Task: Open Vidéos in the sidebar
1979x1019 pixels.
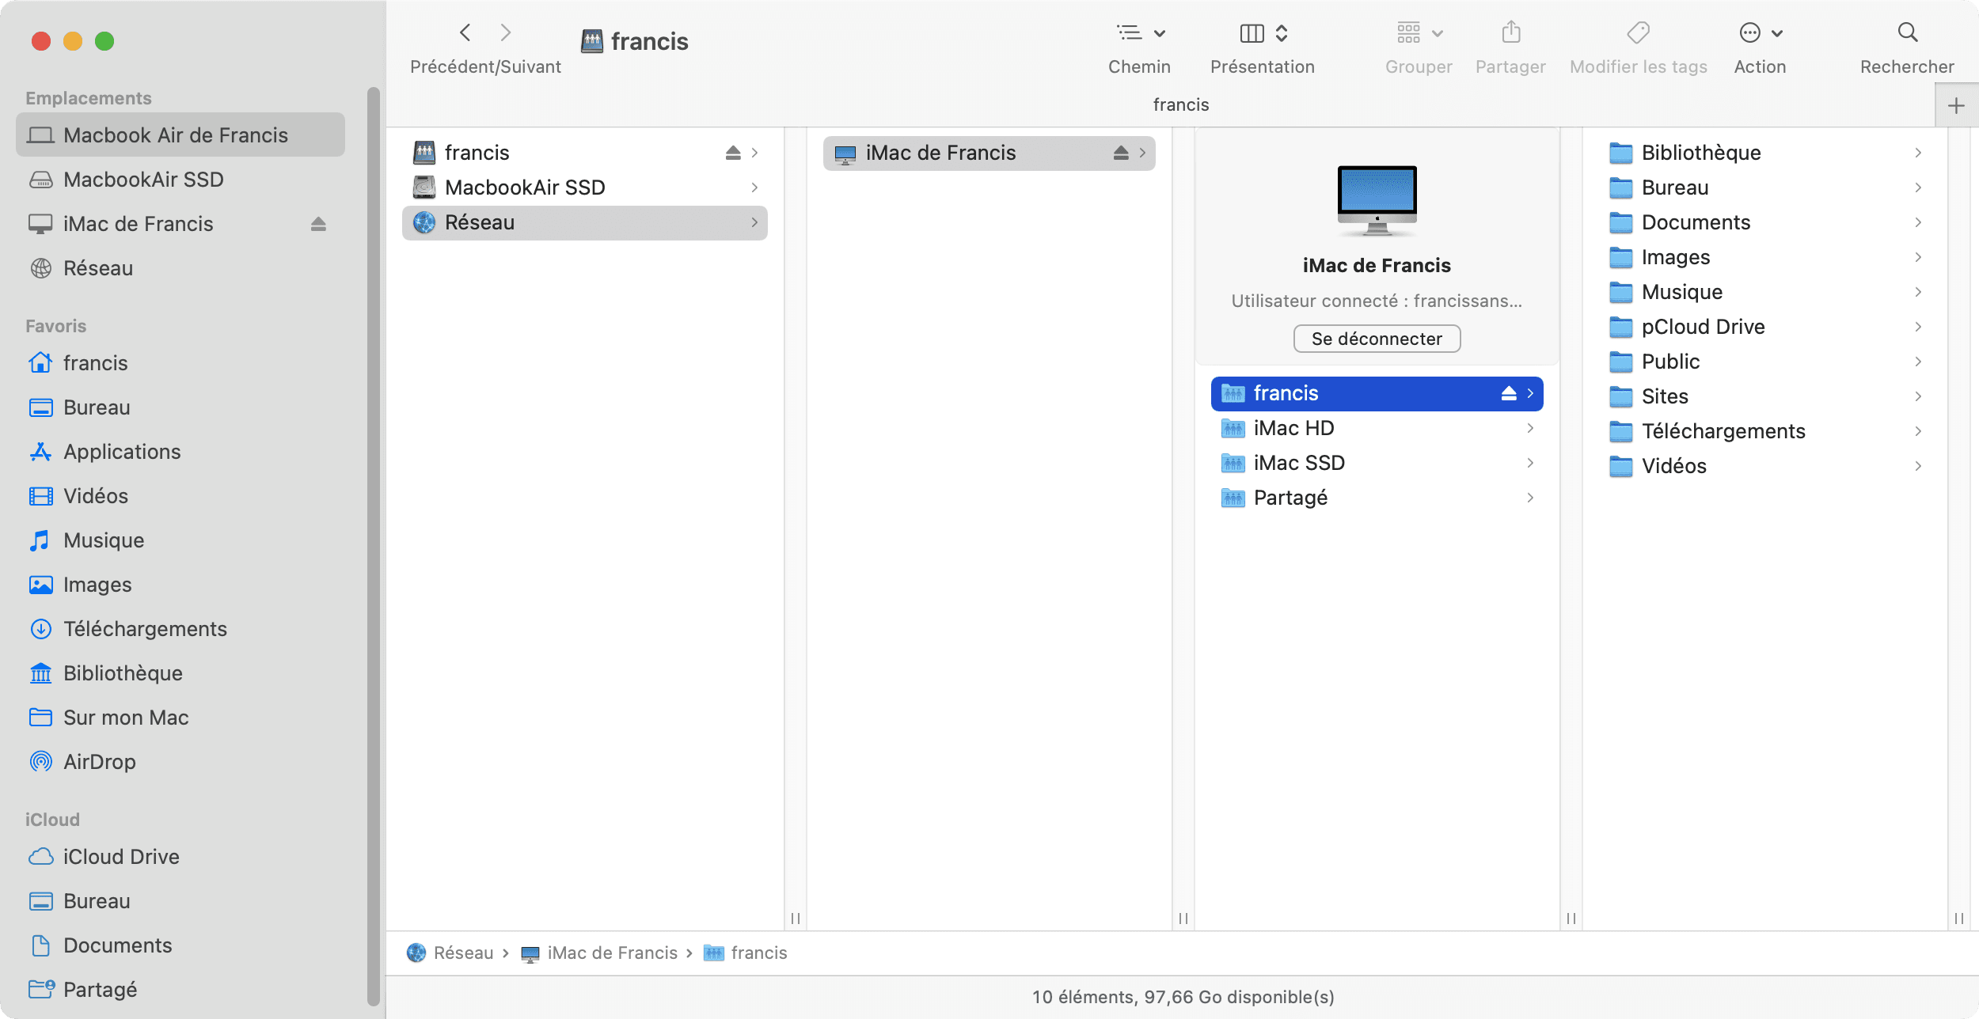Action: tap(180, 496)
